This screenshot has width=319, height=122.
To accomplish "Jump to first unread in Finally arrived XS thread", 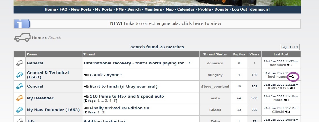I will 86,109.
